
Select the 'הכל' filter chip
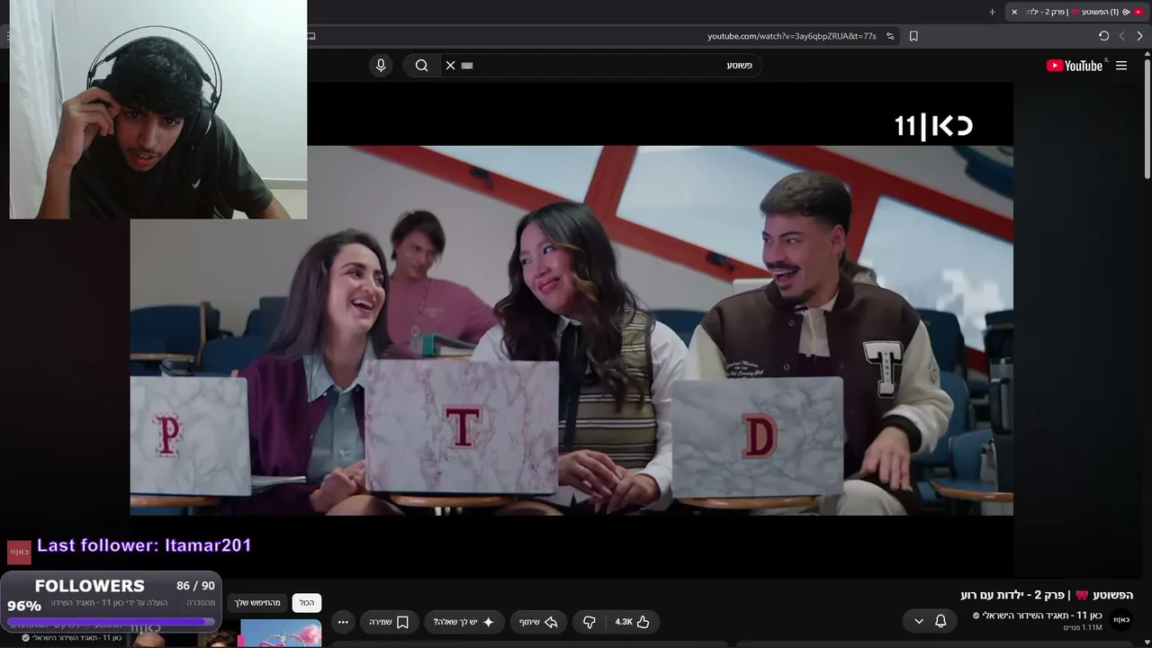[307, 603]
